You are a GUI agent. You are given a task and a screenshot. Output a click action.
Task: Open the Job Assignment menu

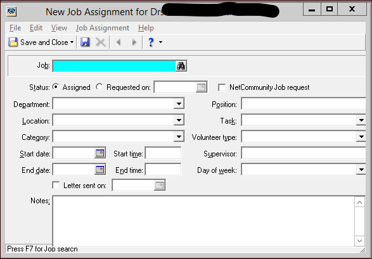[x=103, y=28]
